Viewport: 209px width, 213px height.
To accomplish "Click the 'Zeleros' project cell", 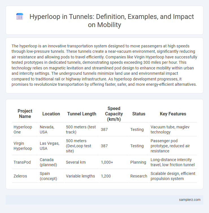I will pos(25,176).
